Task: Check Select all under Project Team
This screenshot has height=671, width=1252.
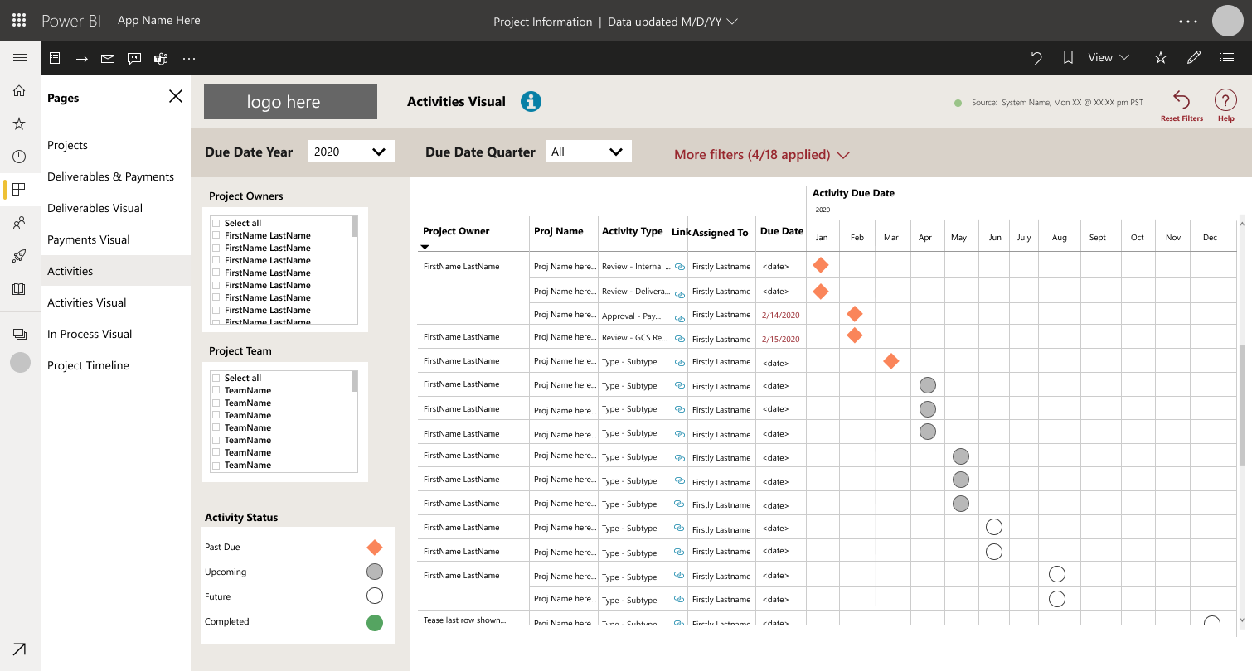Action: click(216, 377)
